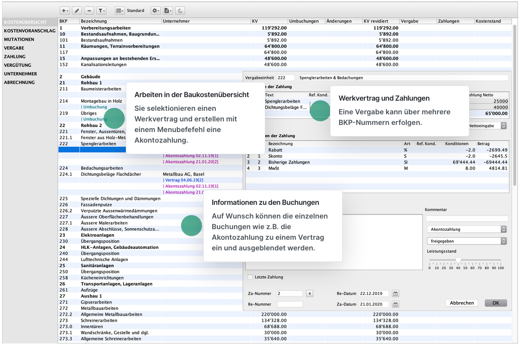Open the Akontozahlung 21.01.20[2] link
The image size is (520, 346).
[x=191, y=162]
